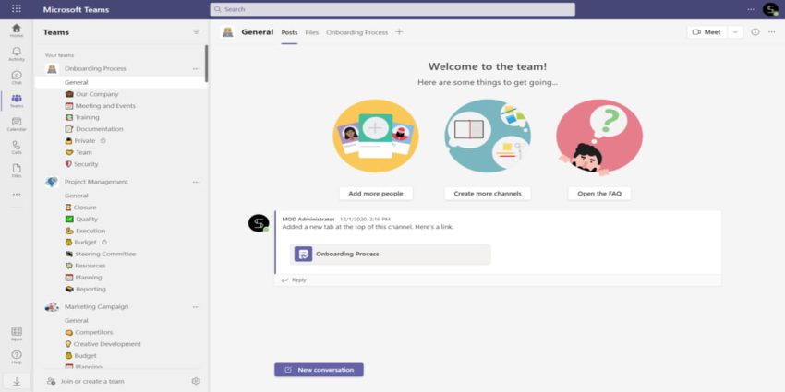The width and height of the screenshot is (785, 392).
Task: Click the Onboarding Process team avatar in list
Action: coord(52,69)
